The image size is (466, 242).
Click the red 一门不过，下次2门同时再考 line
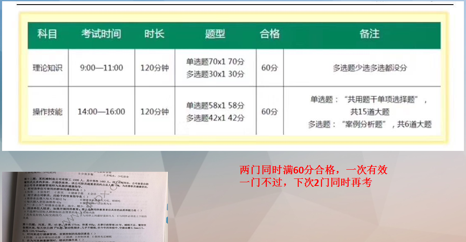point(306,182)
